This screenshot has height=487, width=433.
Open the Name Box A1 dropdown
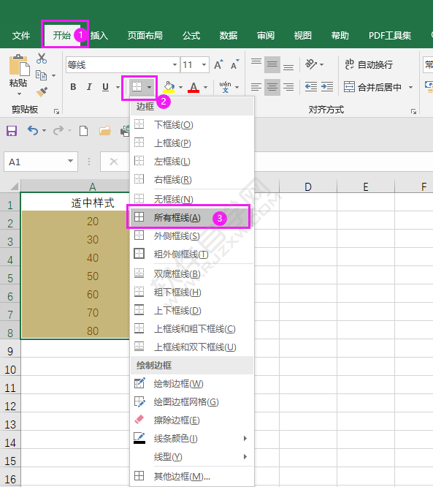(x=70, y=161)
